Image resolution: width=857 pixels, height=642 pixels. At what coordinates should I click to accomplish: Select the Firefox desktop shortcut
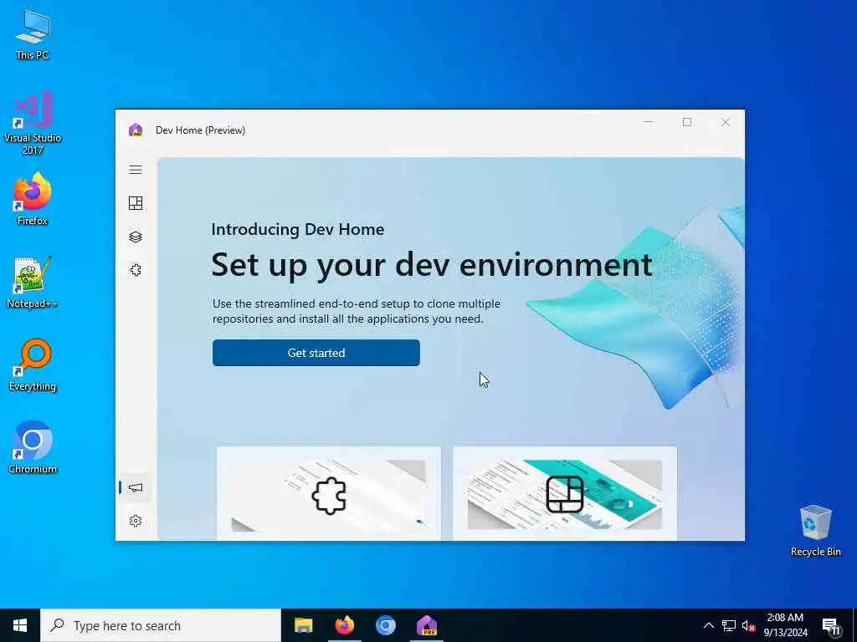pyautogui.click(x=33, y=199)
